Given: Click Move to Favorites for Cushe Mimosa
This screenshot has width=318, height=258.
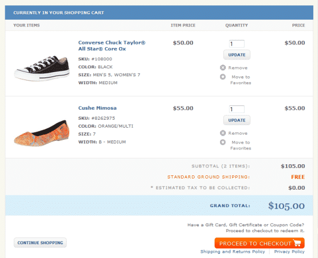Looking at the screenshot, I should (x=241, y=145).
